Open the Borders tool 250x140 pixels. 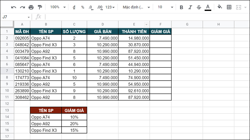pos(229,7)
